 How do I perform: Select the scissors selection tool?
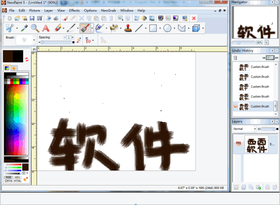click(x=10, y=28)
